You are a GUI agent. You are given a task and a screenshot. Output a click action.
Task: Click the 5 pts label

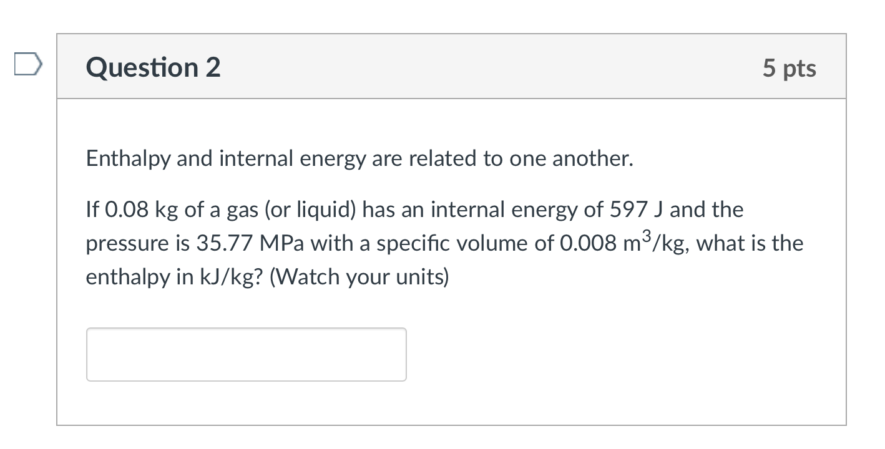coord(789,69)
